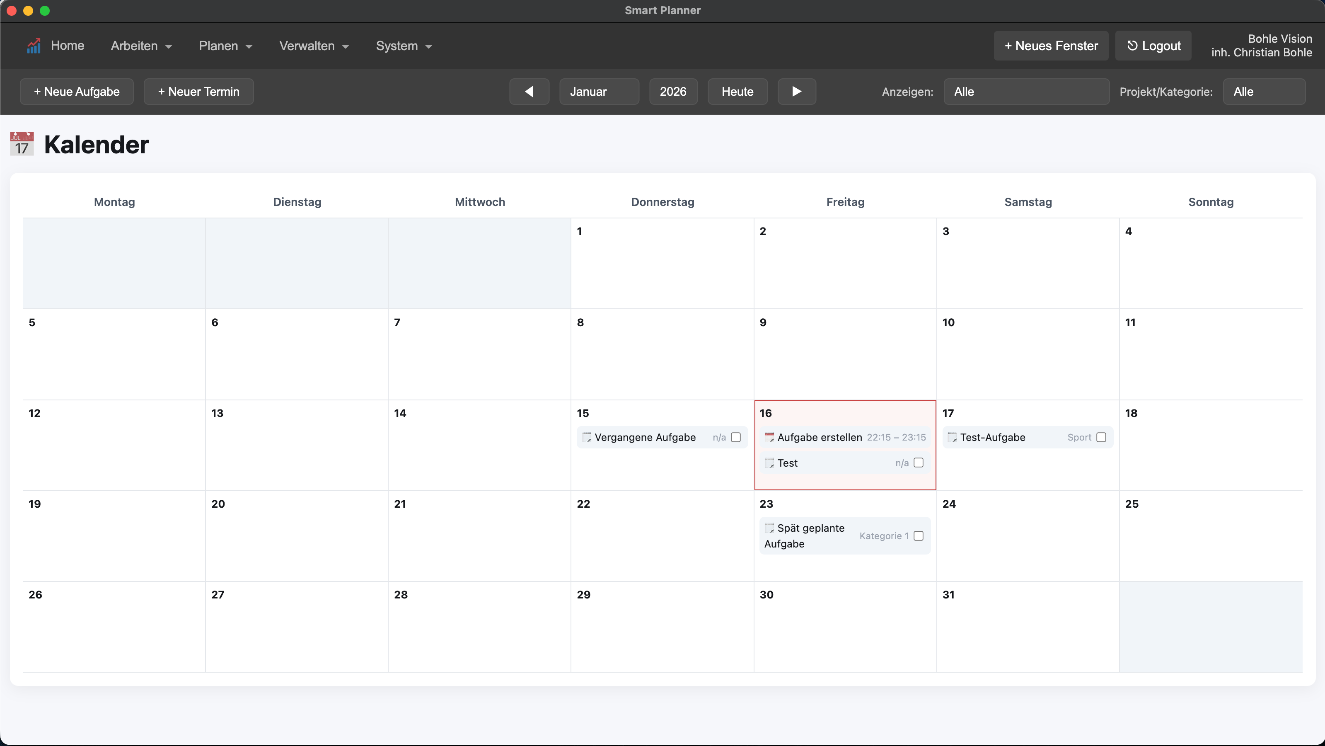The image size is (1325, 746).
Task: Click the note icon beside Vergangene Aufgabe
Action: pyautogui.click(x=586, y=437)
